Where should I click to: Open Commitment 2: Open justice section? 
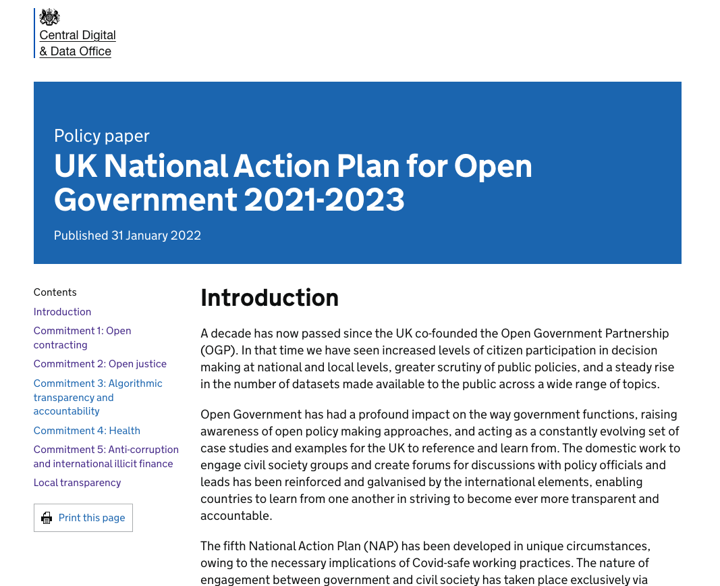point(100,364)
